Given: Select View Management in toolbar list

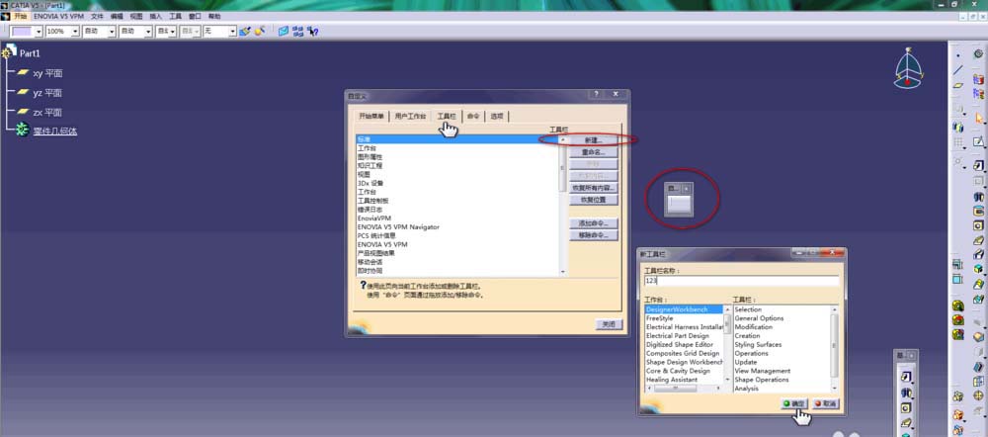Looking at the screenshot, I should pos(763,372).
